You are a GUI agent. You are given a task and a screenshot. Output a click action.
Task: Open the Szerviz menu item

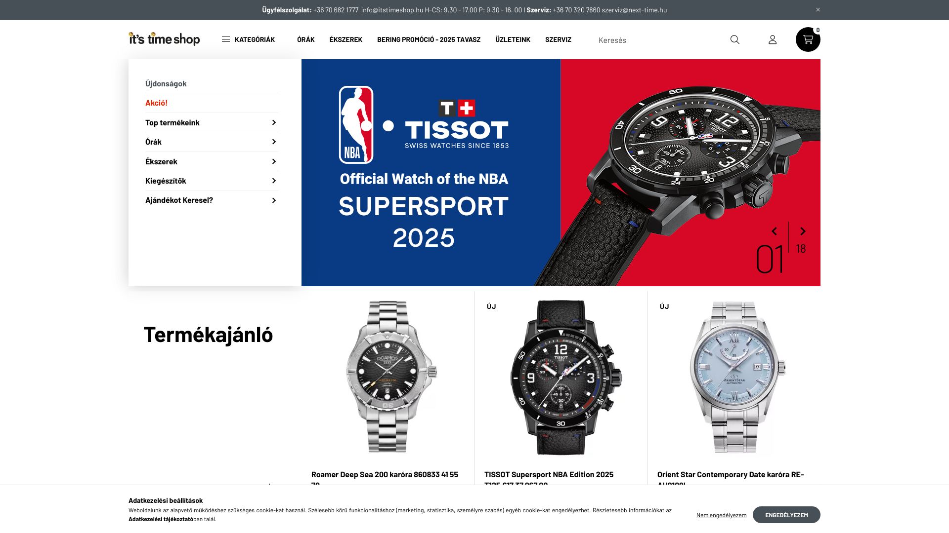(x=558, y=39)
